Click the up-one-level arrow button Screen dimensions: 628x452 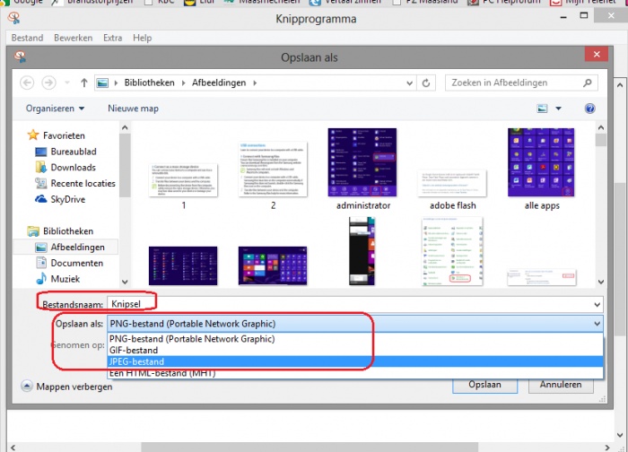click(83, 83)
